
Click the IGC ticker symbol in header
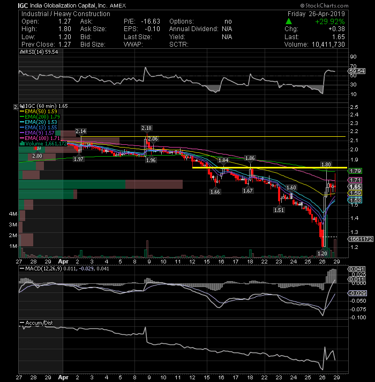(23, 5)
